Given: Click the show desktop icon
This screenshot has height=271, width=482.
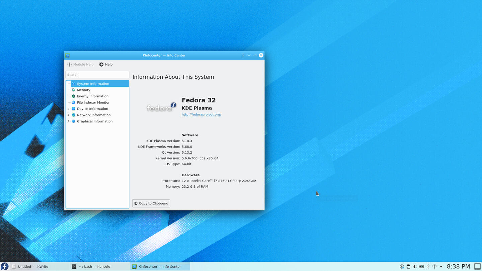Looking at the screenshot, I should pos(478,266).
